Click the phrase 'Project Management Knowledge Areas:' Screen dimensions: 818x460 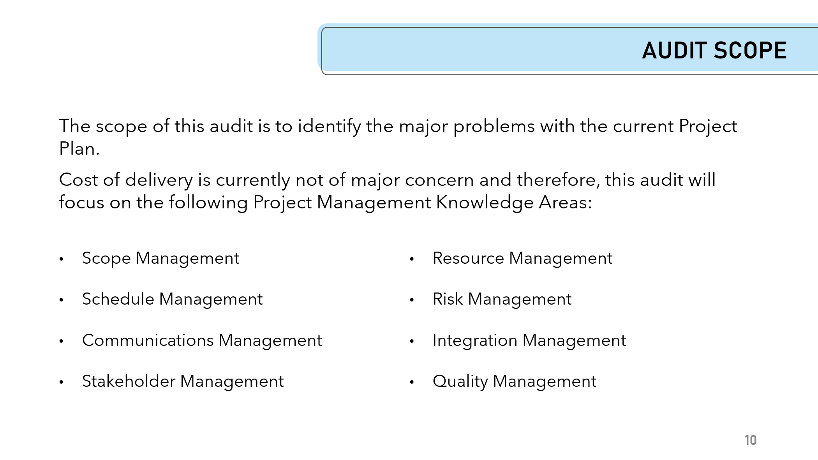(423, 203)
